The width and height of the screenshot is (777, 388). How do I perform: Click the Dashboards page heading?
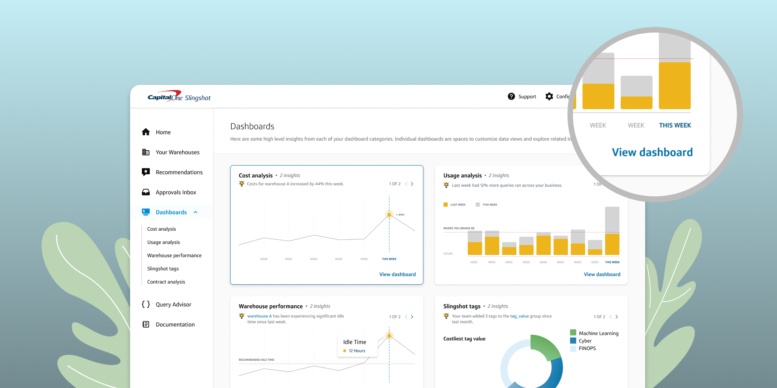tap(252, 126)
